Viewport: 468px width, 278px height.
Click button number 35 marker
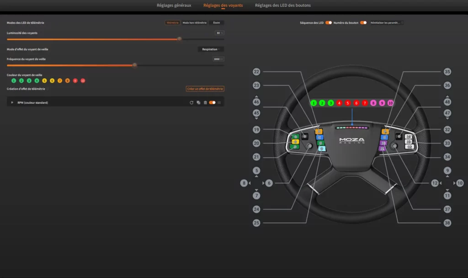(x=447, y=72)
